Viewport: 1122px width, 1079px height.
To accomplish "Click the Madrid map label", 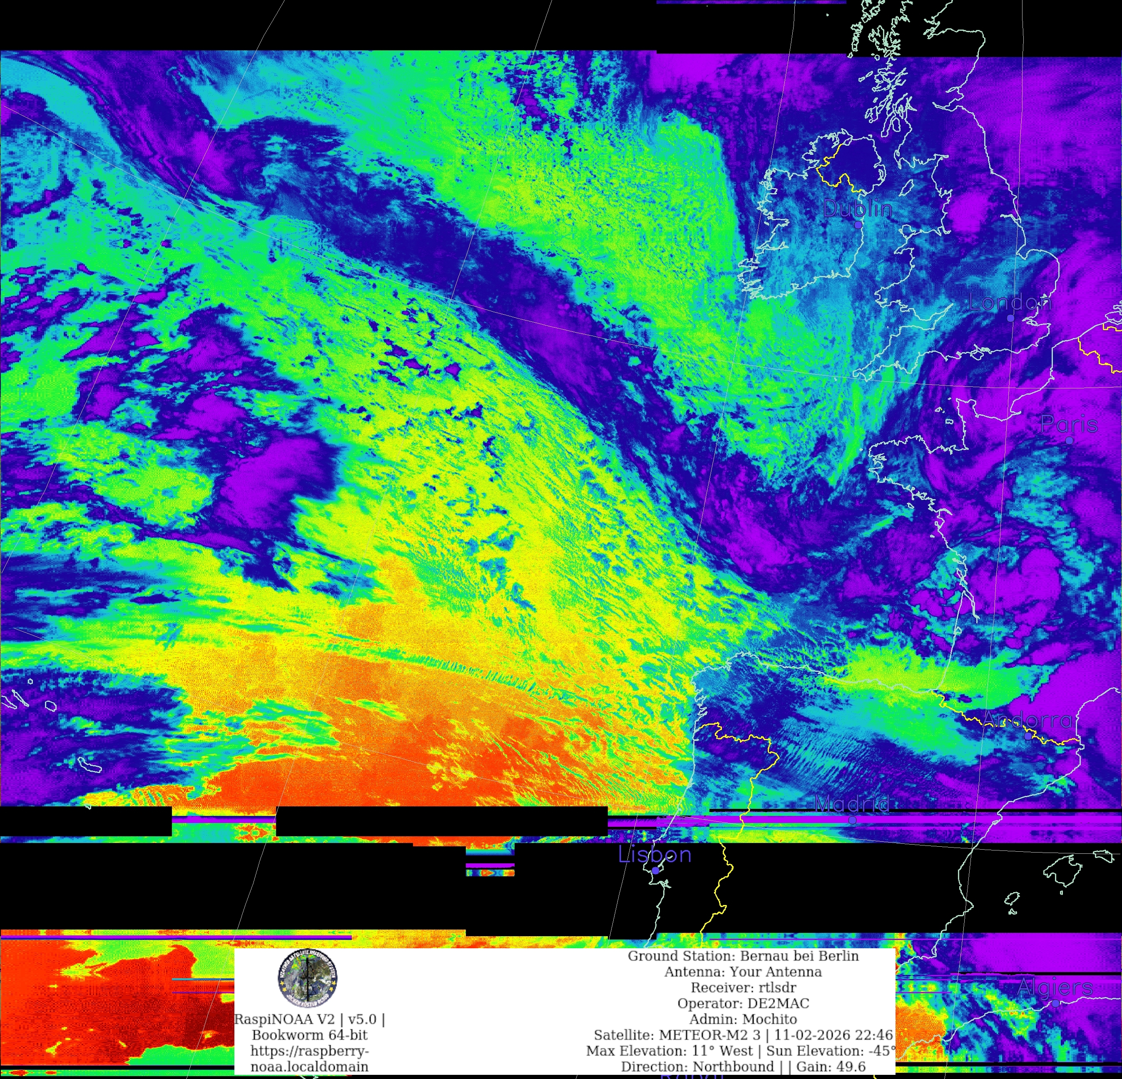I will [851, 804].
